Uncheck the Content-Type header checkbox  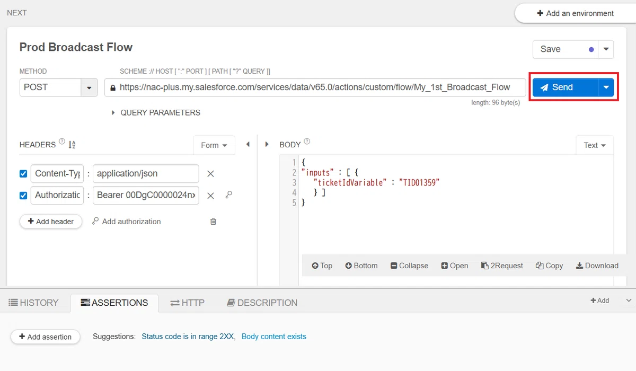pos(23,174)
